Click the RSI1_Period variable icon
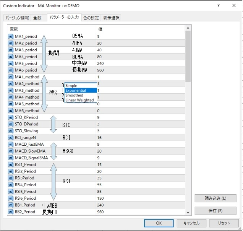This screenshot has height=231, width=243. click(11, 164)
